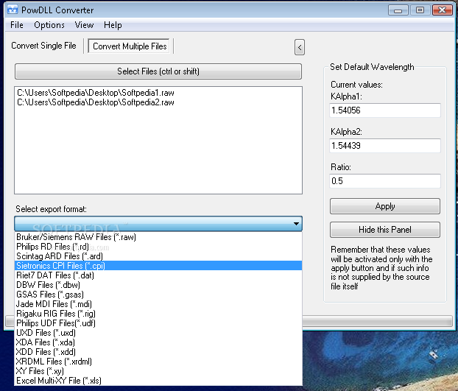Choose Riet7 DAT Files (*.dat) format

click(158, 275)
